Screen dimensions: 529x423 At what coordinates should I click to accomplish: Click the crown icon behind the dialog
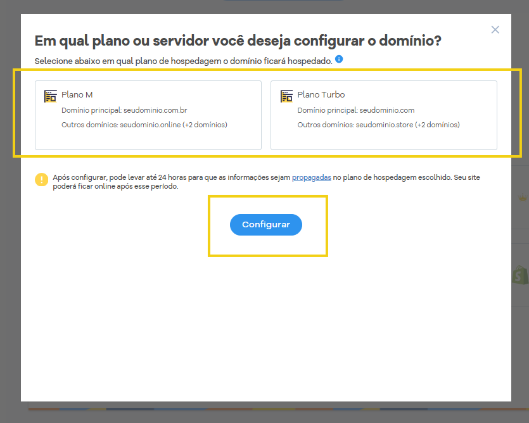pyautogui.click(x=523, y=198)
